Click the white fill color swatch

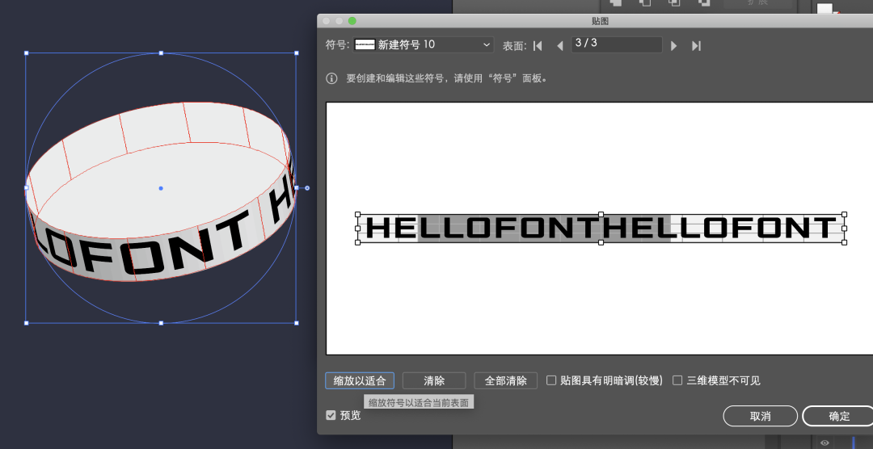(824, 9)
